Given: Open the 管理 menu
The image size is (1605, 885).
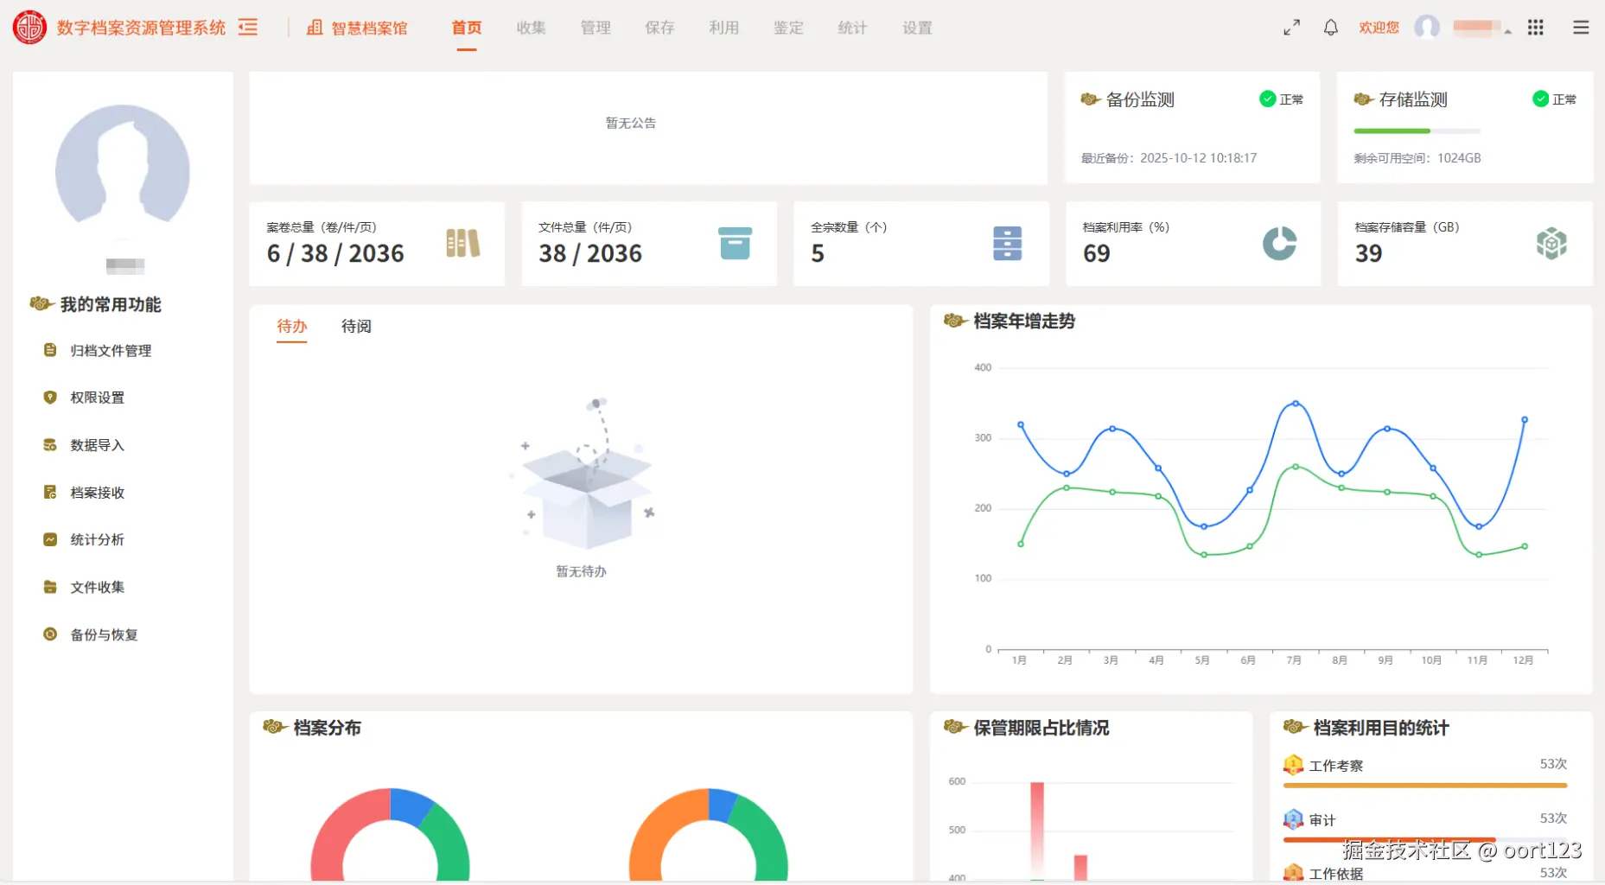Looking at the screenshot, I should [x=596, y=28].
